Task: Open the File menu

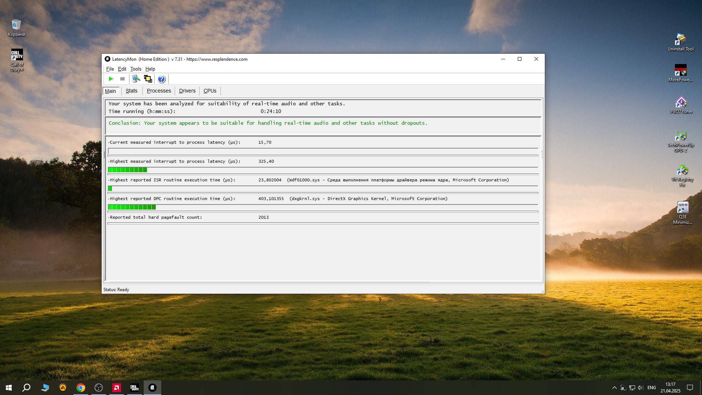Action: pyautogui.click(x=110, y=69)
